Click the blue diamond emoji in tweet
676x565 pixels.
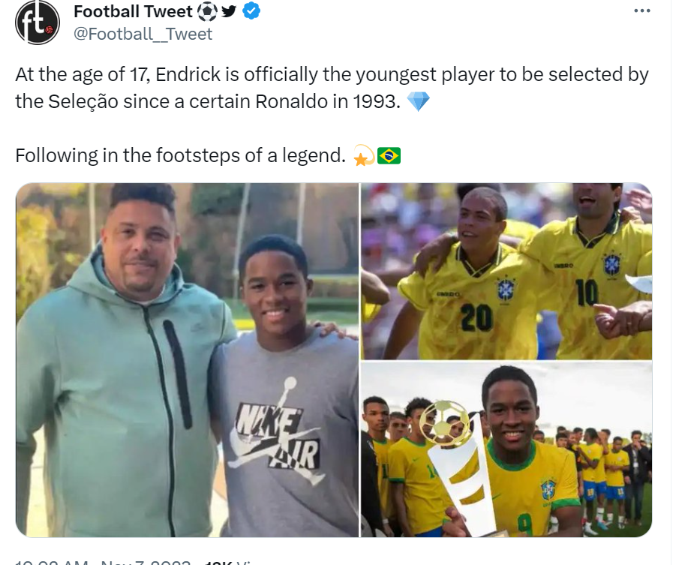[418, 101]
